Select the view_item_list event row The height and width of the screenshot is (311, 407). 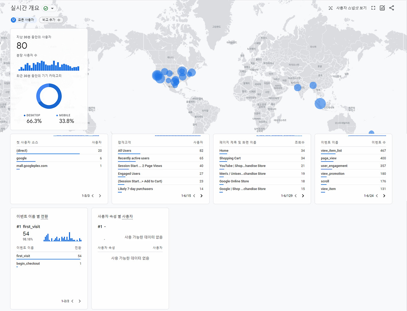(x=353, y=151)
